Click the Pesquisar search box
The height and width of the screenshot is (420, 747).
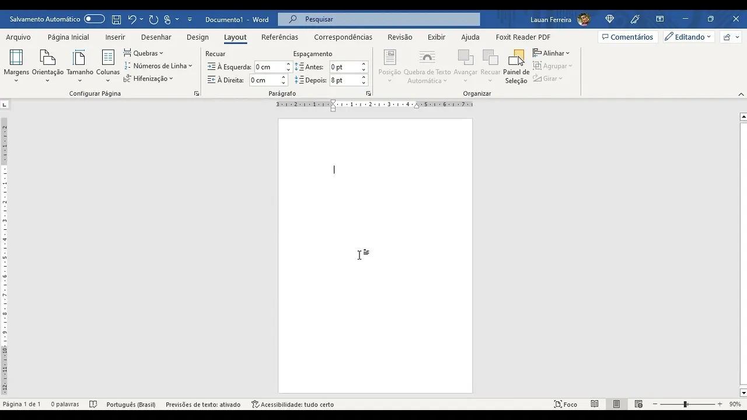(x=379, y=19)
